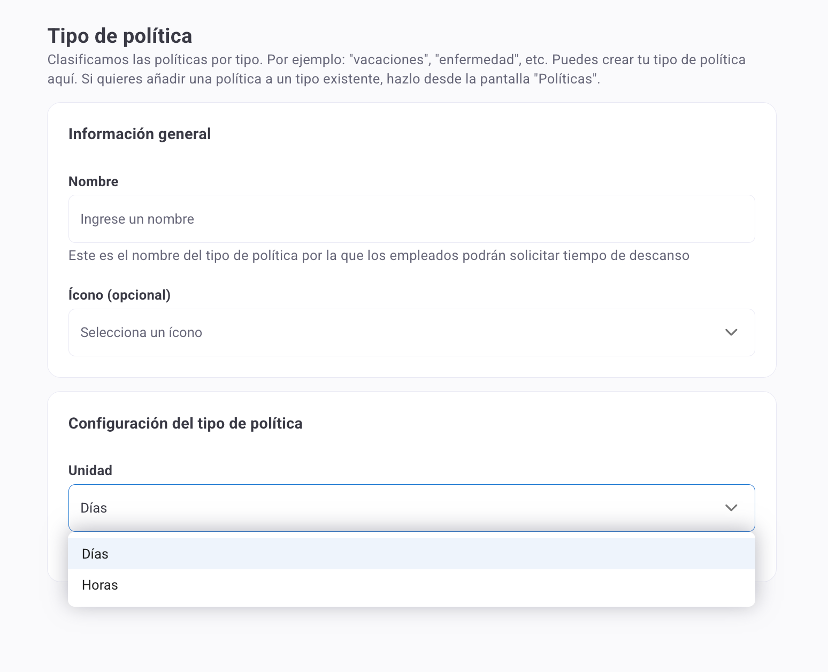Click the Tipo de política page title

(x=120, y=36)
